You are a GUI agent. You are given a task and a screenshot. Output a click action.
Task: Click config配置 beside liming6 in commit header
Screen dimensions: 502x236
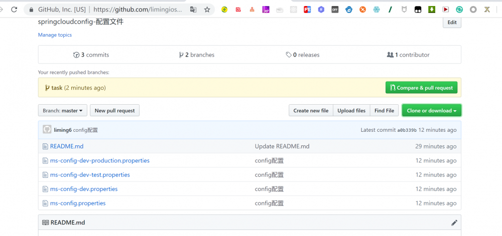(x=85, y=130)
